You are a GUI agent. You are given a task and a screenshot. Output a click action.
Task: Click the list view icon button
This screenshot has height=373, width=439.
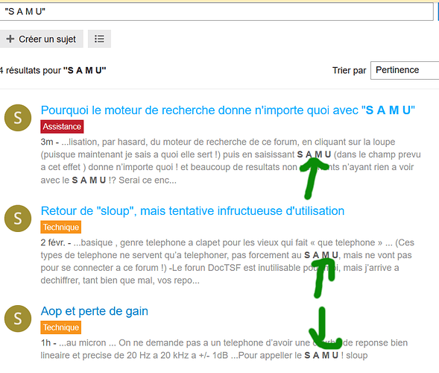pos(99,39)
